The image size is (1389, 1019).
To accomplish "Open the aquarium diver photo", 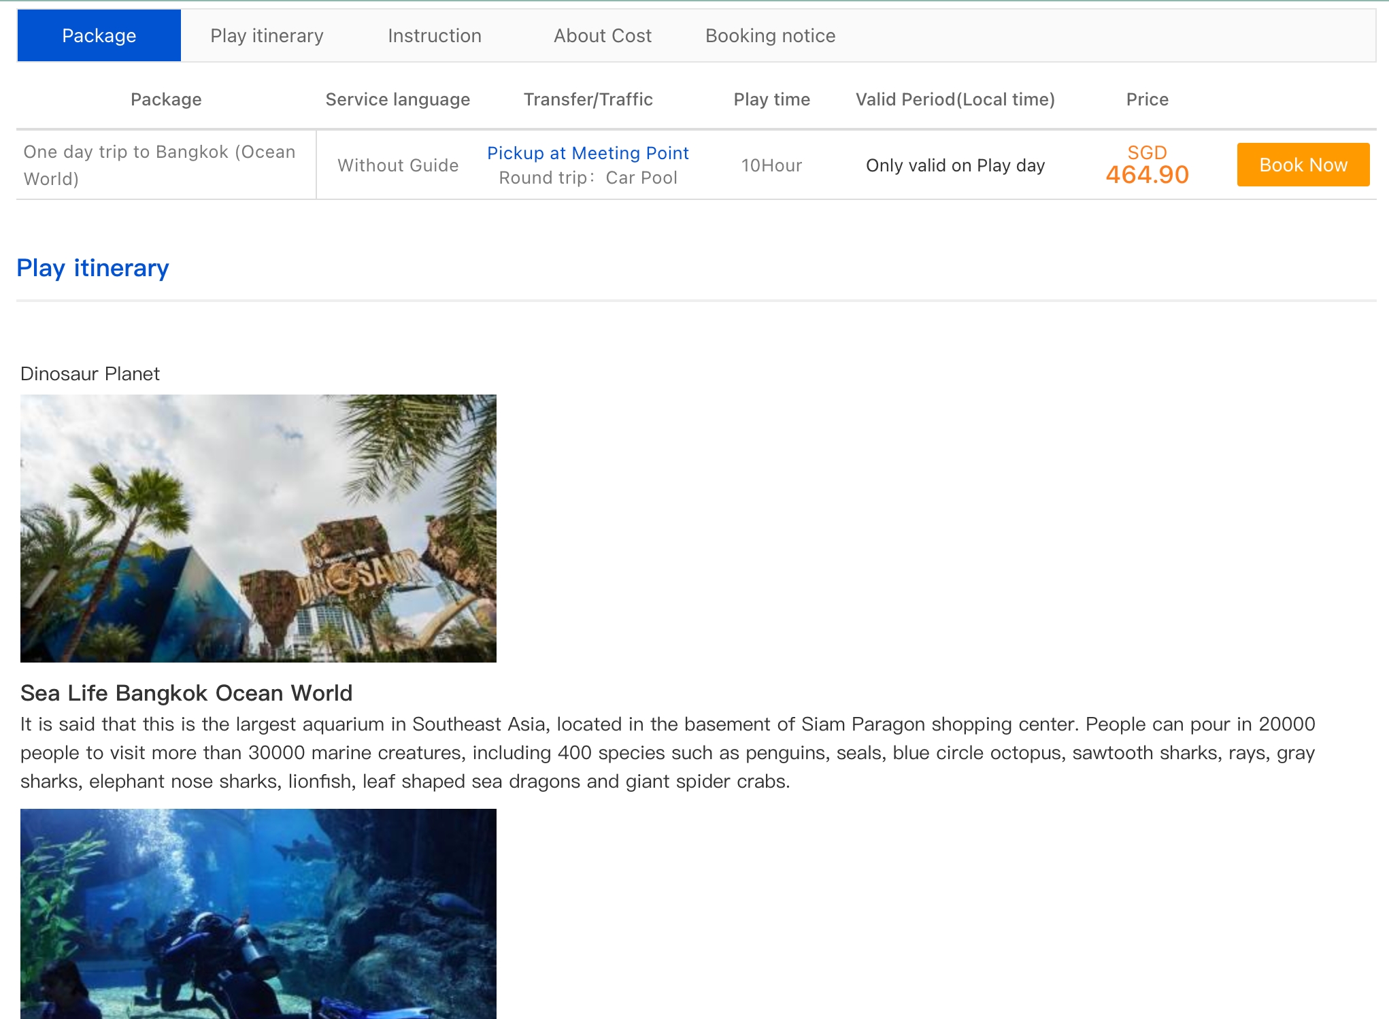I will coord(258,913).
